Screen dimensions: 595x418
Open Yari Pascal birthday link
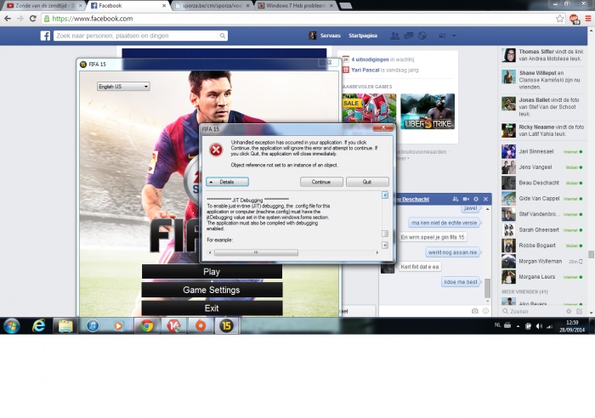pos(365,71)
